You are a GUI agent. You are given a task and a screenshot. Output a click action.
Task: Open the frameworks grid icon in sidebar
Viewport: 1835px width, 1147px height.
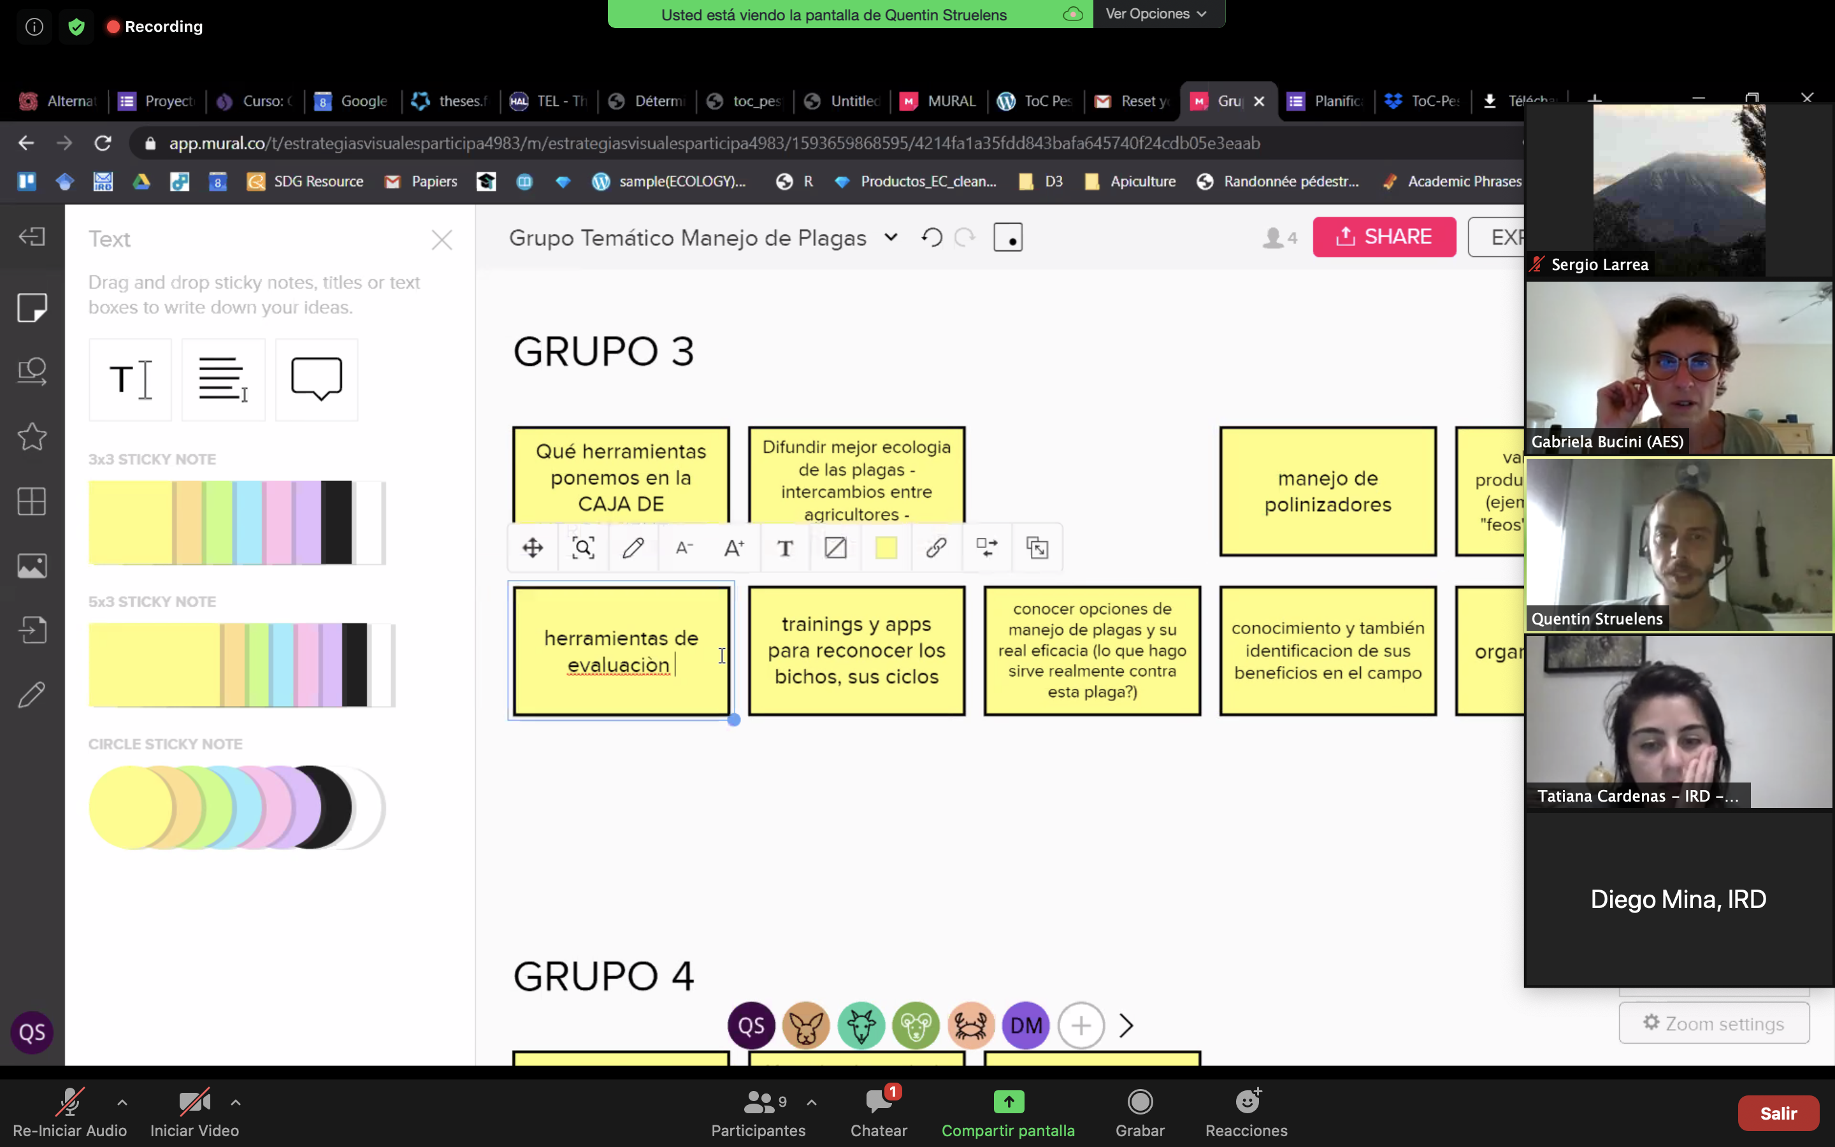(32, 501)
